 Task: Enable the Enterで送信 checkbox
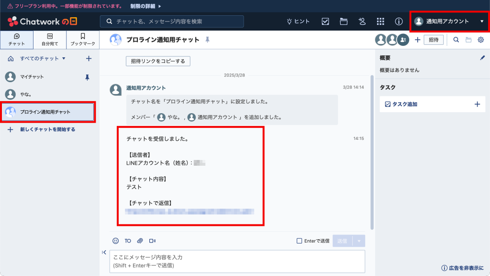pos(300,241)
